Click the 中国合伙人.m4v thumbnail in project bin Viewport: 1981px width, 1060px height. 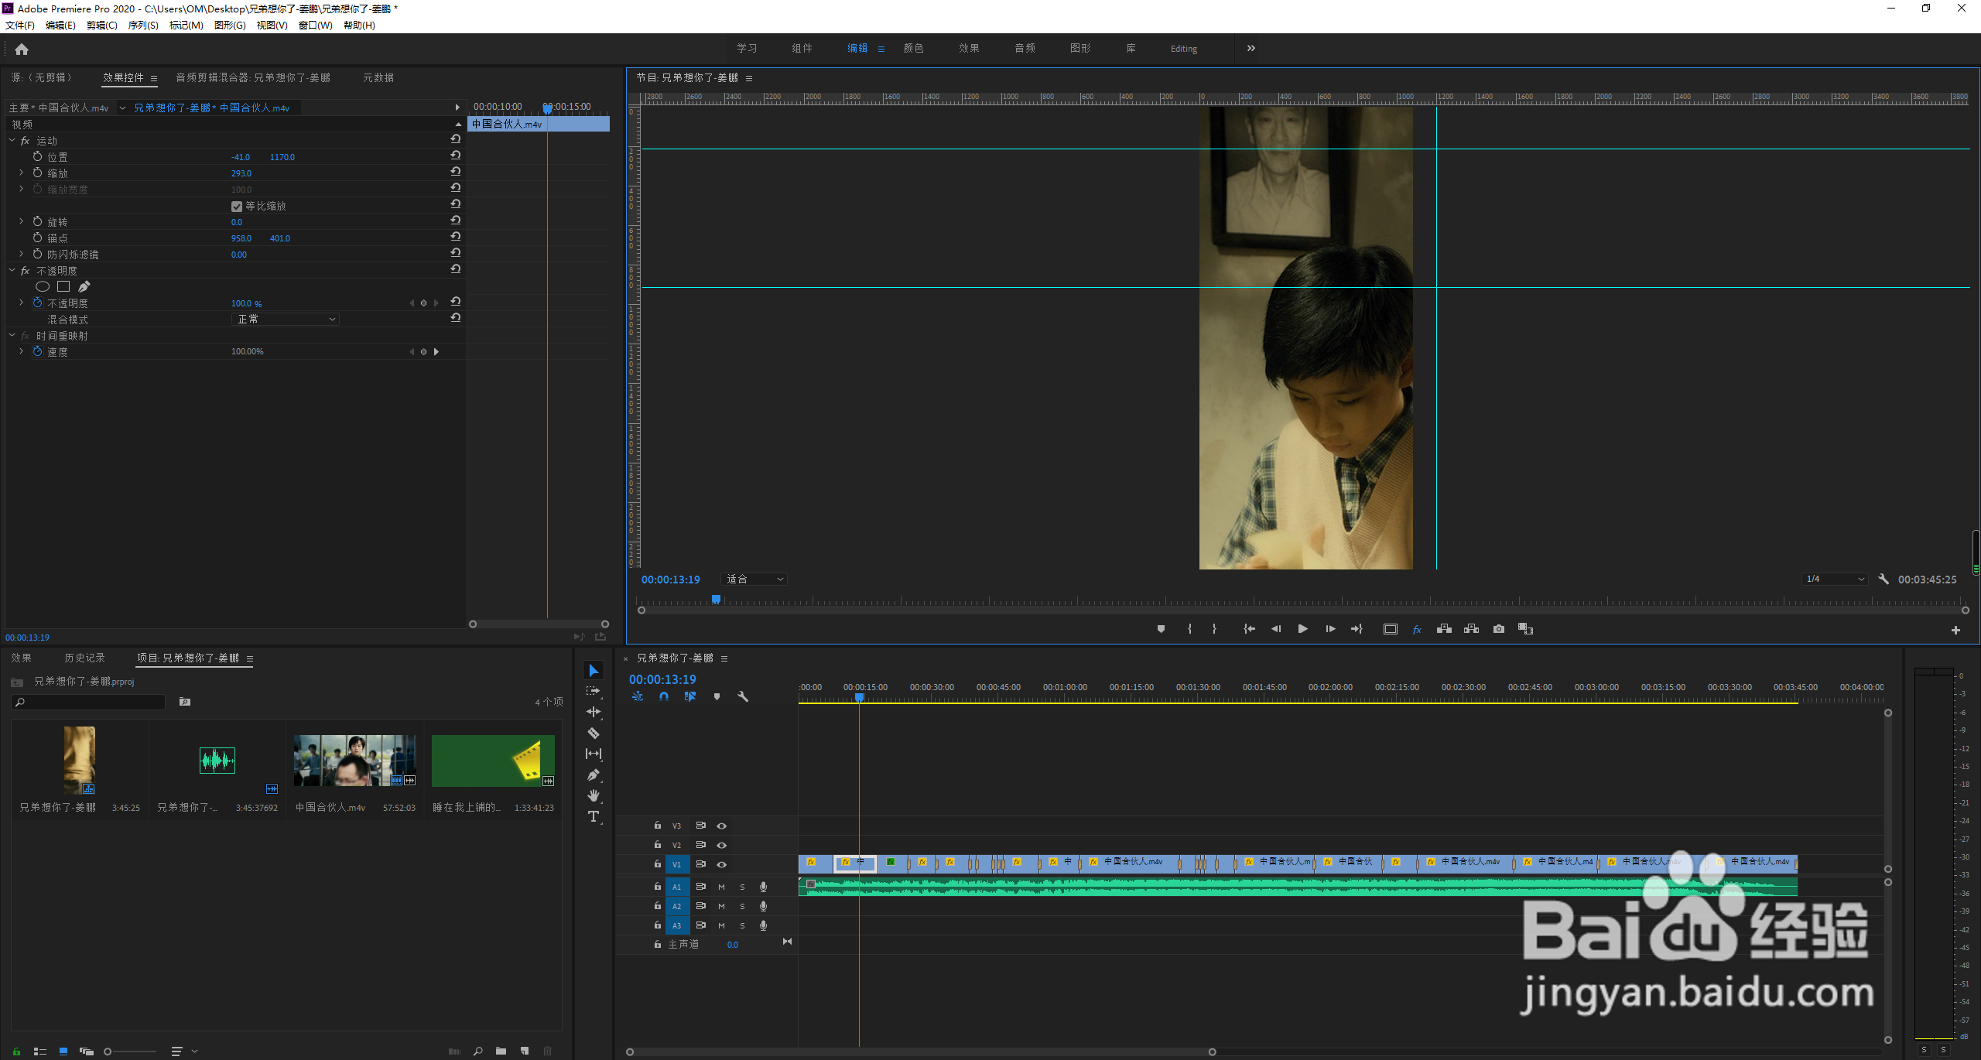354,760
